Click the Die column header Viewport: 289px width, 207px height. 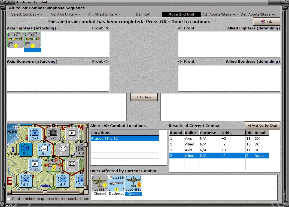click(250, 133)
